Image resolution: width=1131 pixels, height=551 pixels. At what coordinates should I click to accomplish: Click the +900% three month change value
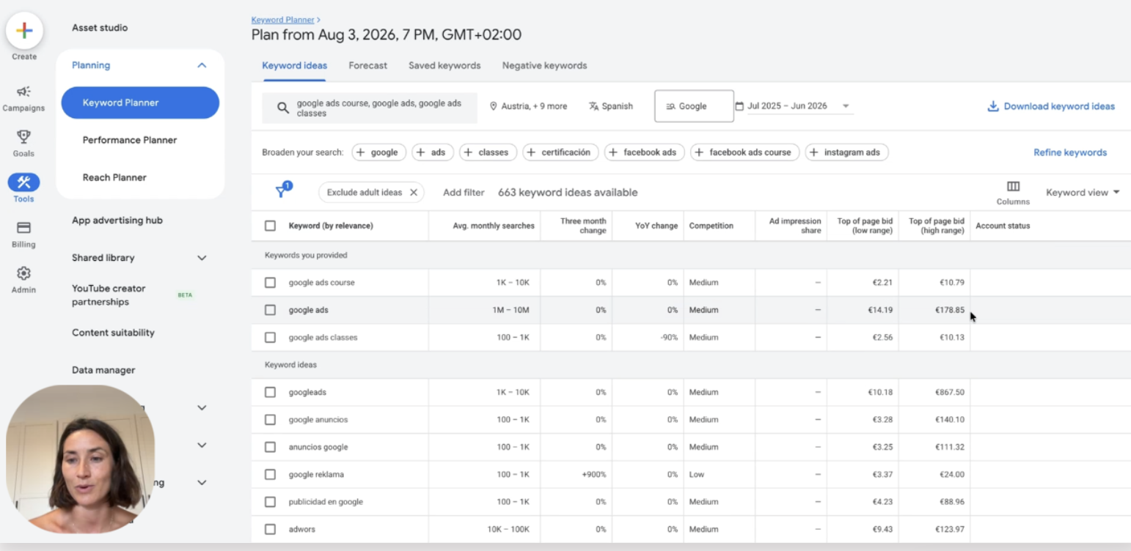594,474
